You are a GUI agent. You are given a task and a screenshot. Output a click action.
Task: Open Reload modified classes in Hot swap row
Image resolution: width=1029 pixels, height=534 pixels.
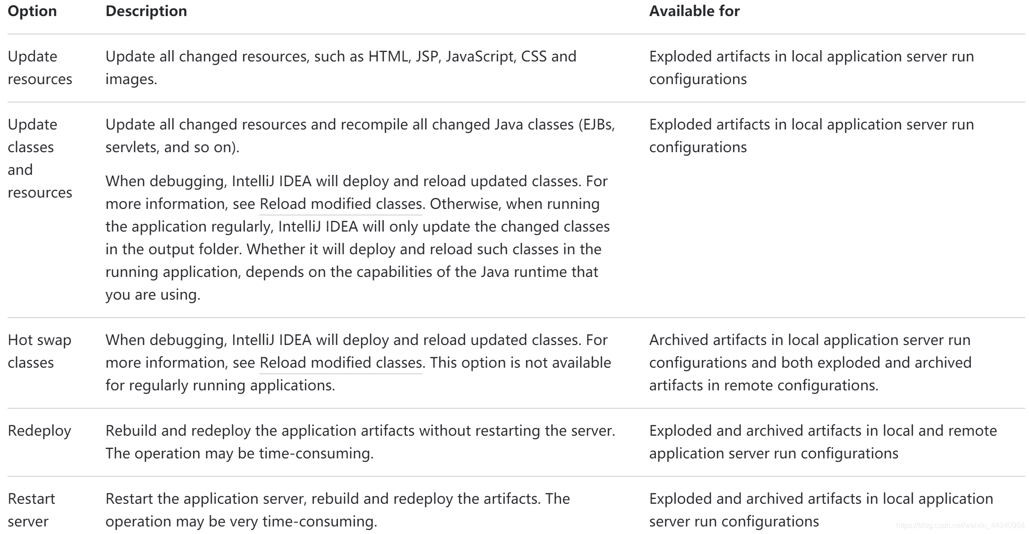[341, 362]
